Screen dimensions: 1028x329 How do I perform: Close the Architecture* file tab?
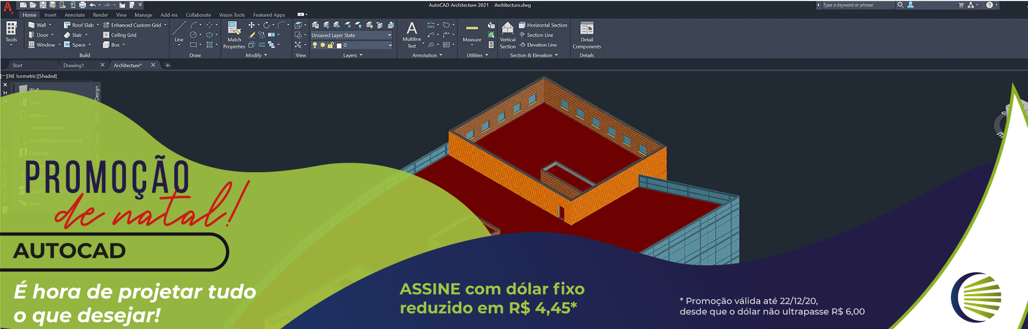pos(153,65)
